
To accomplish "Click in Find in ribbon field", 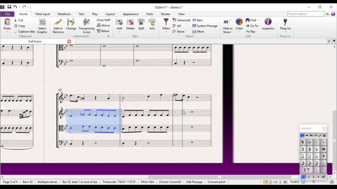I will tap(306, 14).
